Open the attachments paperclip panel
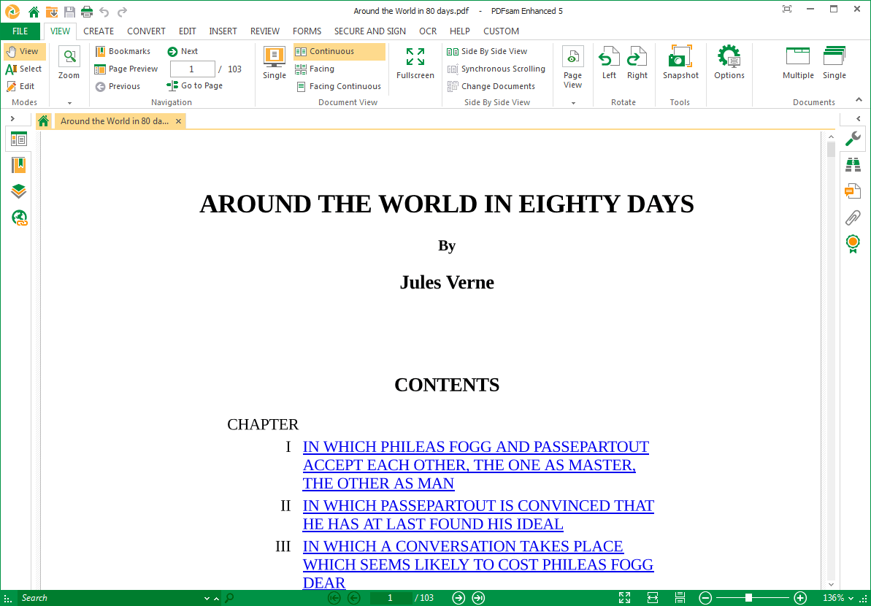Viewport: 871px width, 606px height. [x=852, y=217]
